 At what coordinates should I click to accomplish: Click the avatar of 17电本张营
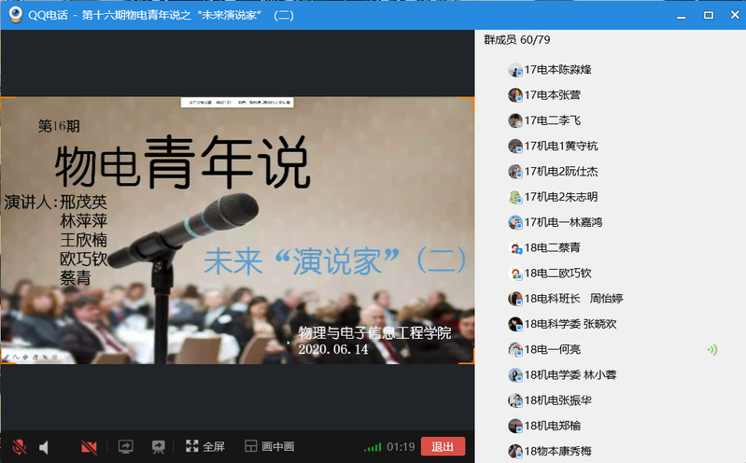click(x=514, y=95)
